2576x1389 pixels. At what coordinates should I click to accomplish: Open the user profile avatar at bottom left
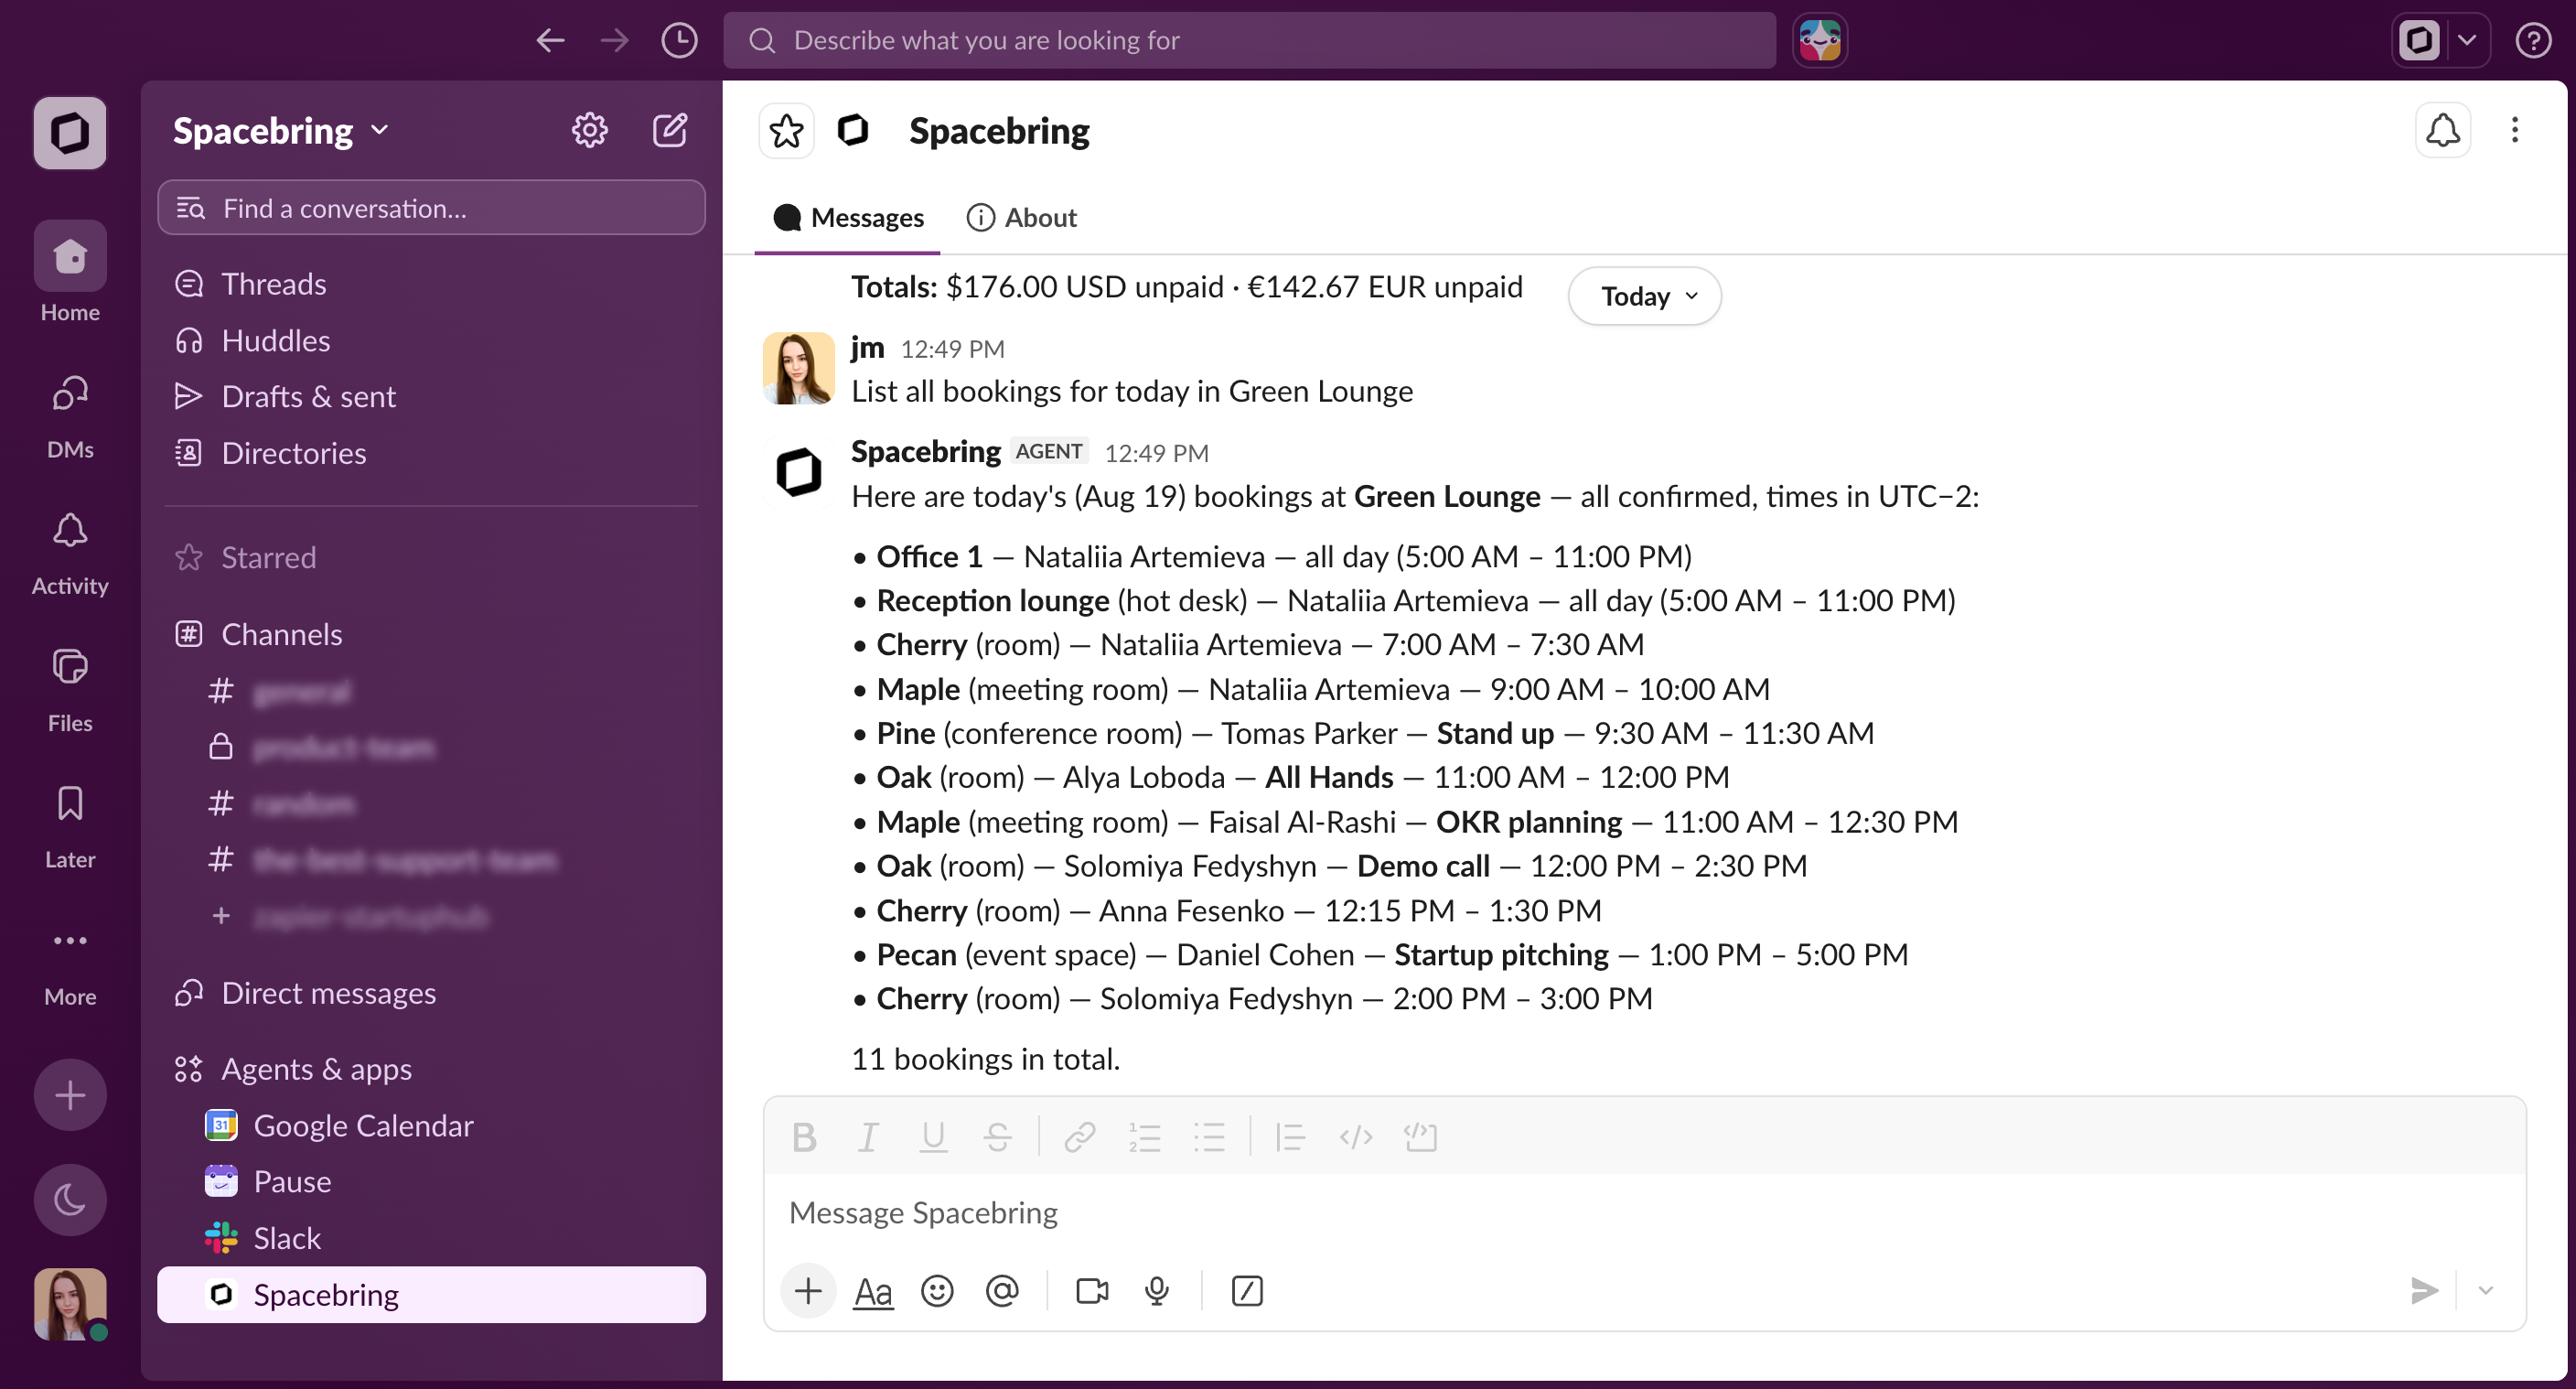tap(70, 1303)
